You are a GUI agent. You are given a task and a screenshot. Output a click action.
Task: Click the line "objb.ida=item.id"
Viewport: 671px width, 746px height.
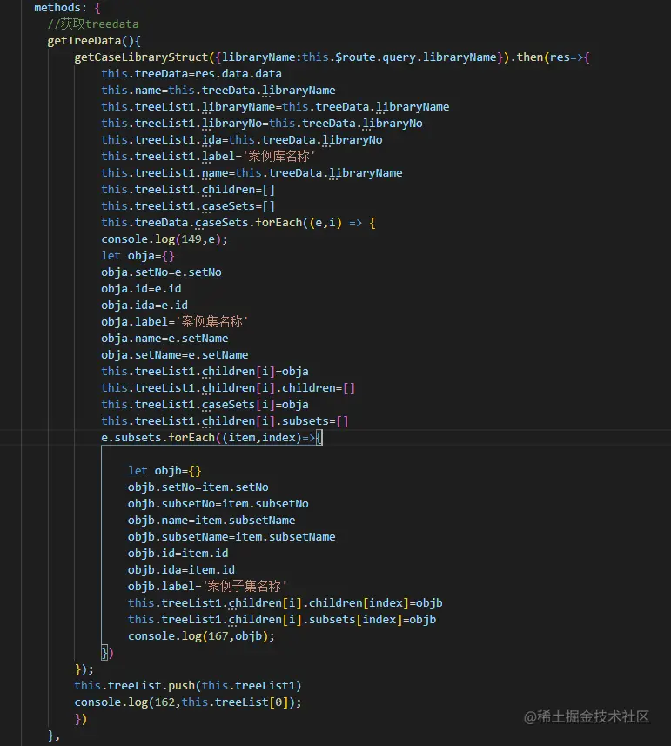[181, 570]
